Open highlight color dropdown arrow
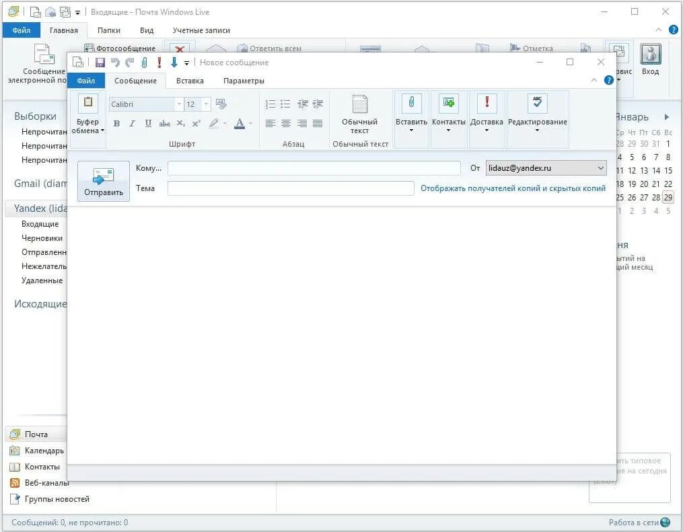 coord(225,124)
